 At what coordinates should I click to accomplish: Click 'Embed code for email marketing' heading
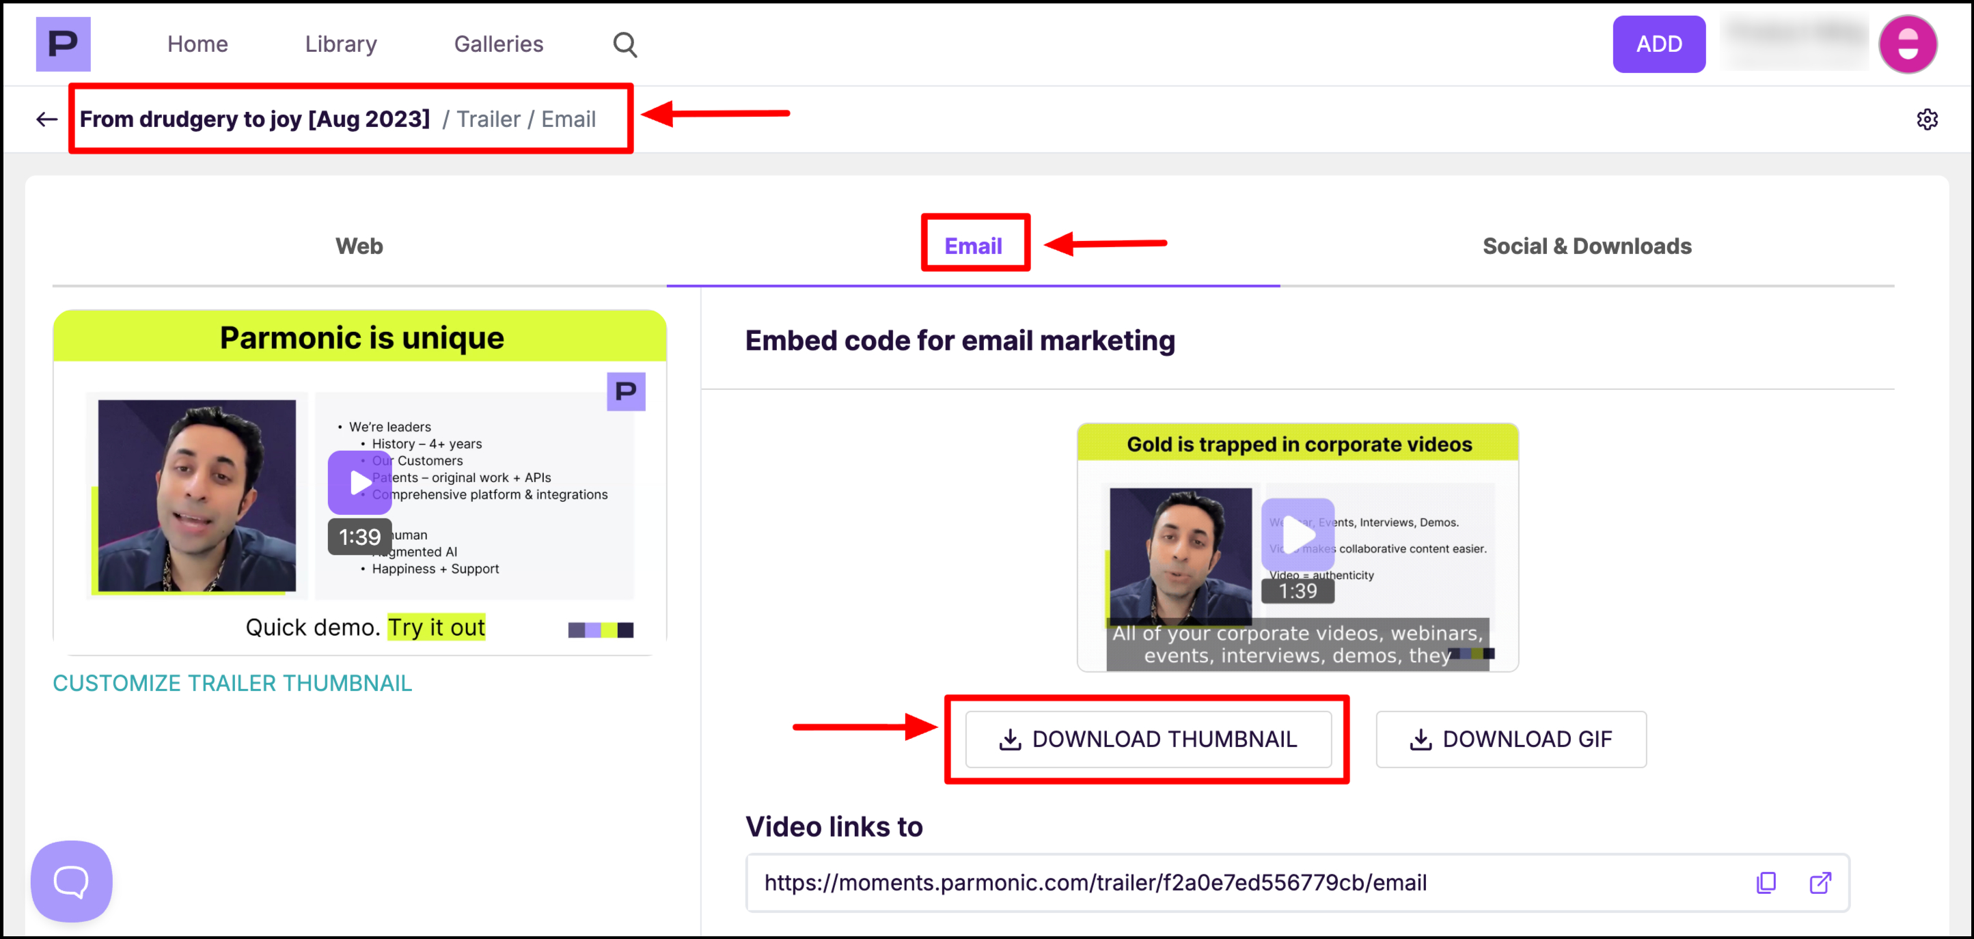click(x=959, y=340)
